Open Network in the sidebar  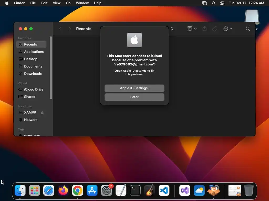pos(32,120)
